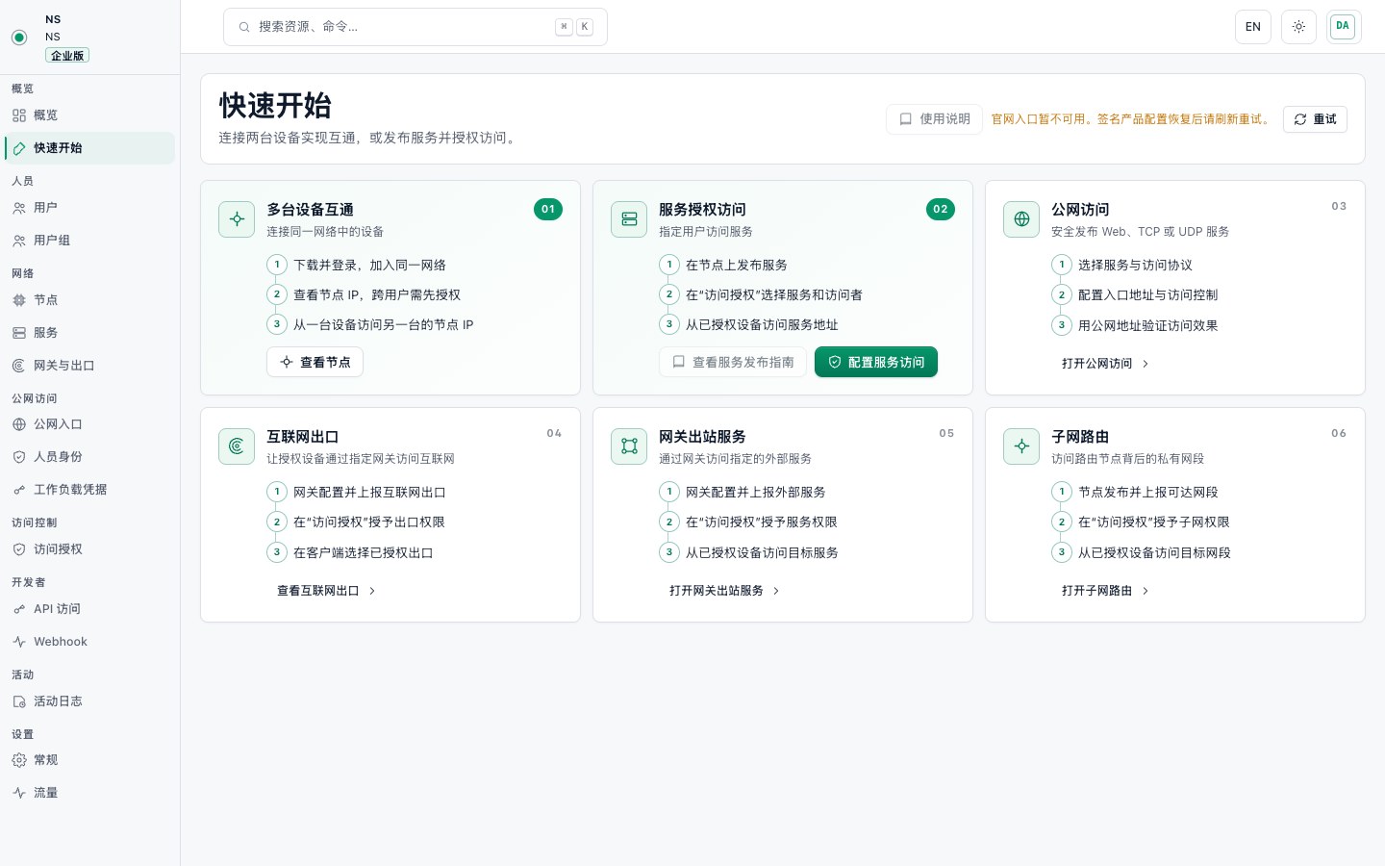Open 用户组 from the sidebar
The height and width of the screenshot is (866, 1385).
pos(89,241)
